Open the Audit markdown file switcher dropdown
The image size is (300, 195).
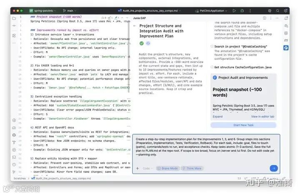coord(149,11)
